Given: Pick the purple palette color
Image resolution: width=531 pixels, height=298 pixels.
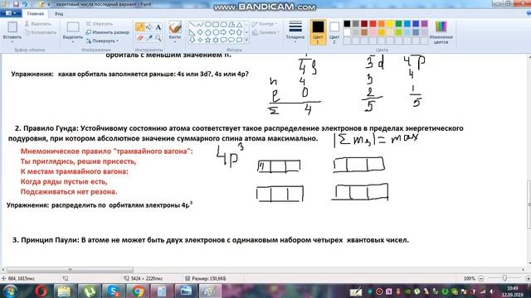Looking at the screenshot, I should [424, 24].
